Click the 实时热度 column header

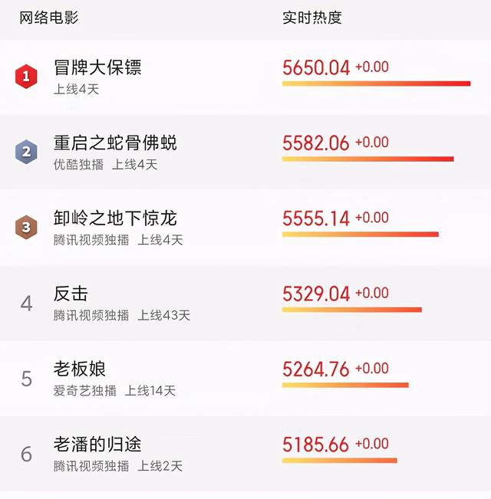point(312,18)
